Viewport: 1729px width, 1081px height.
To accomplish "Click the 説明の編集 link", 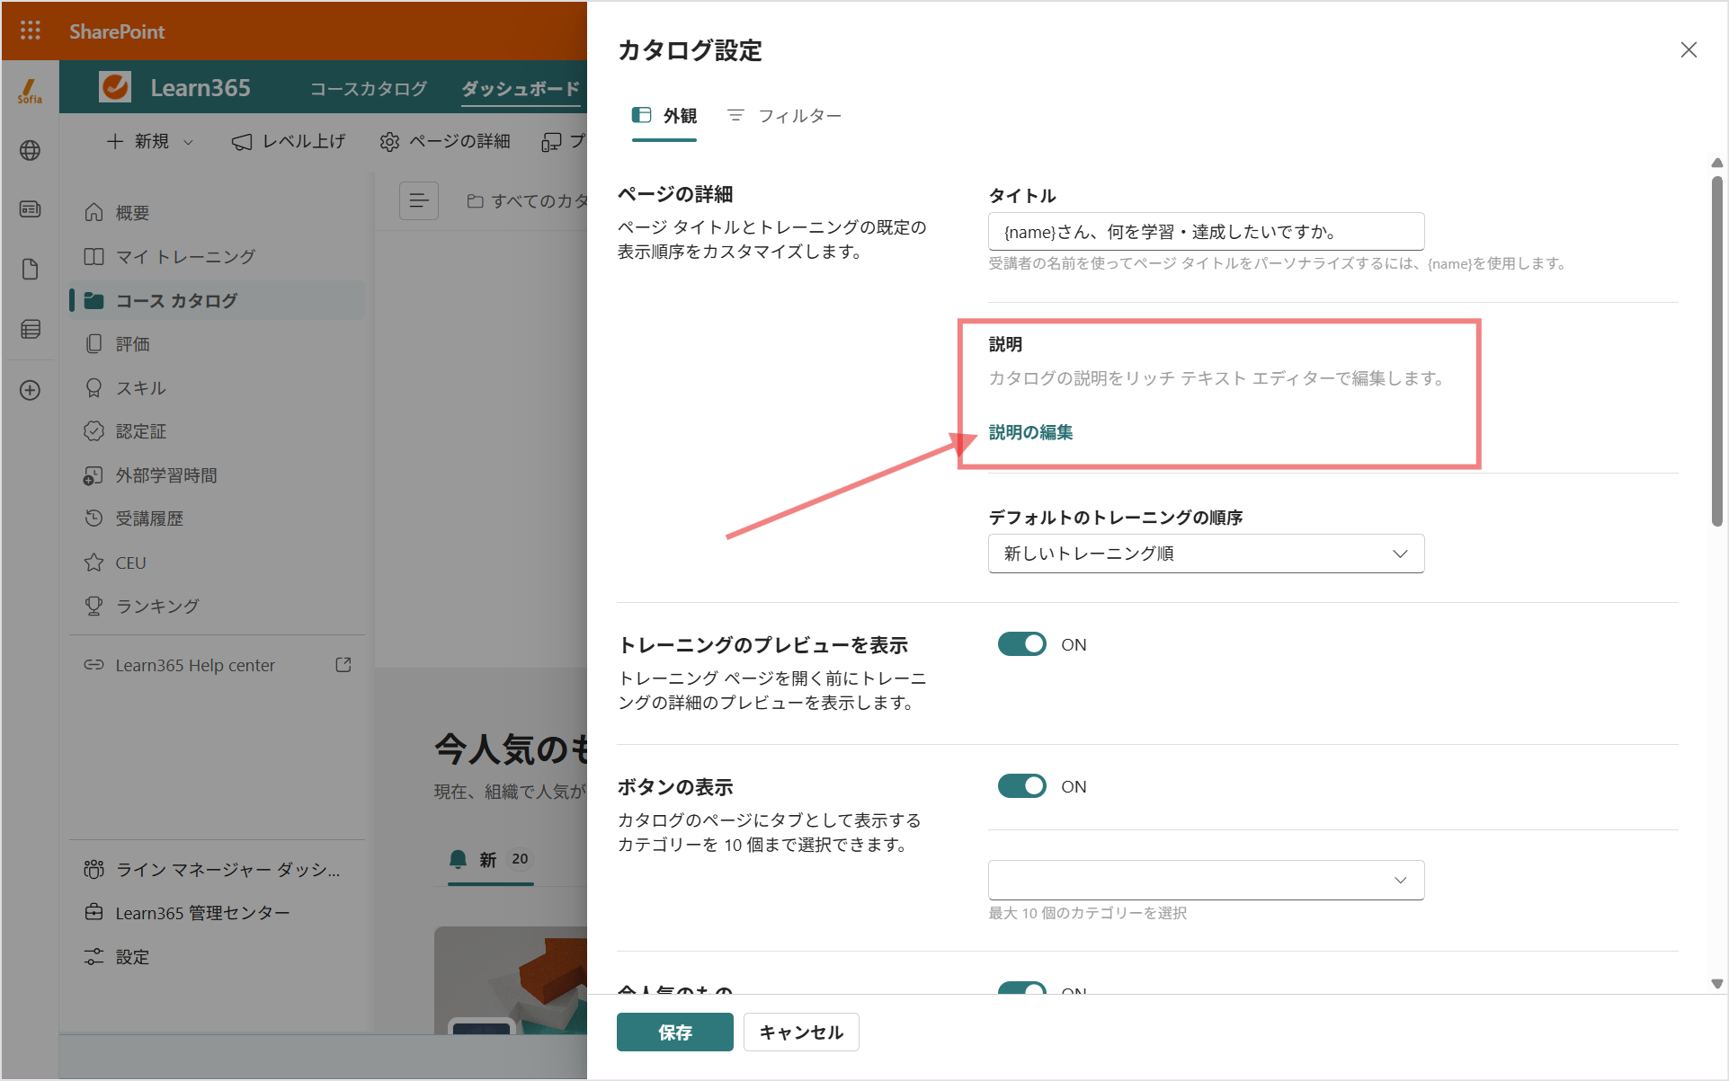I will point(1031,432).
